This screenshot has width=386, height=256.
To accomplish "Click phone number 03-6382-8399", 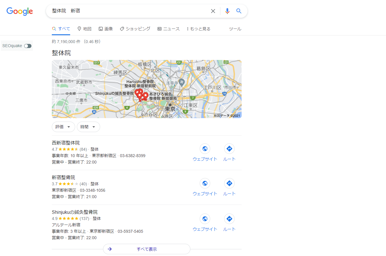I will [x=132, y=156].
